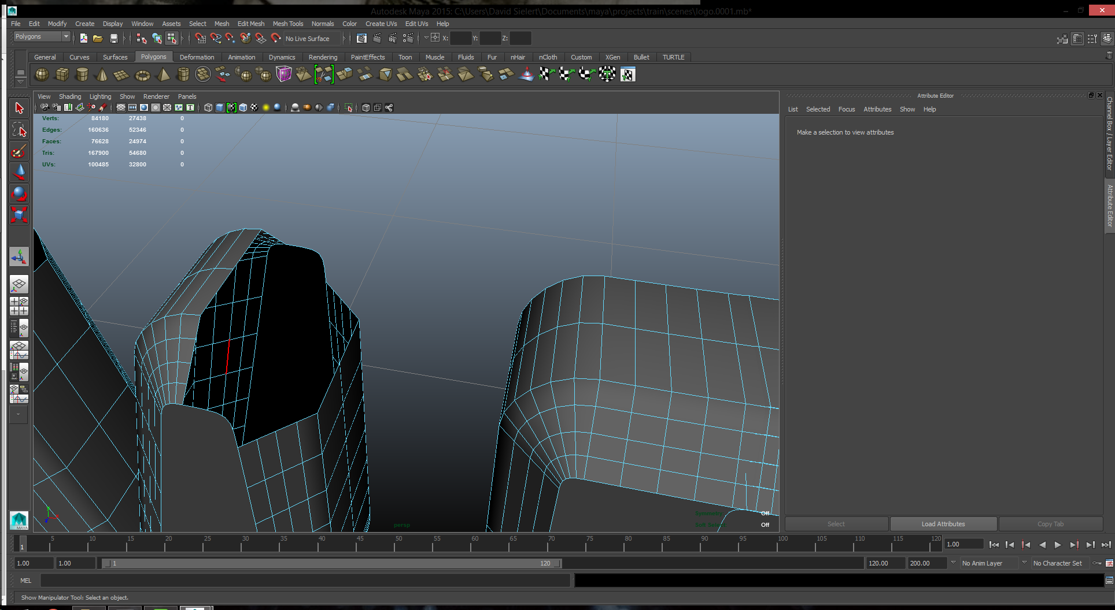The width and height of the screenshot is (1115, 610).
Task: Select the polygon sphere shelf icon
Action: (x=42, y=75)
